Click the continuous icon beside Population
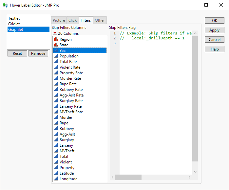 point(56,56)
